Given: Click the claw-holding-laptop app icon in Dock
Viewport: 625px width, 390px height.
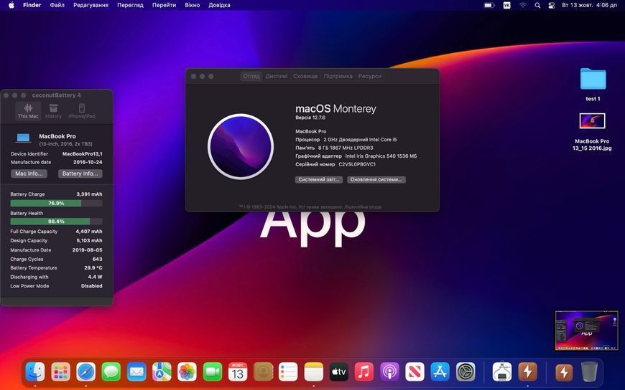Looking at the screenshot, I should pyautogui.click(x=502, y=372).
